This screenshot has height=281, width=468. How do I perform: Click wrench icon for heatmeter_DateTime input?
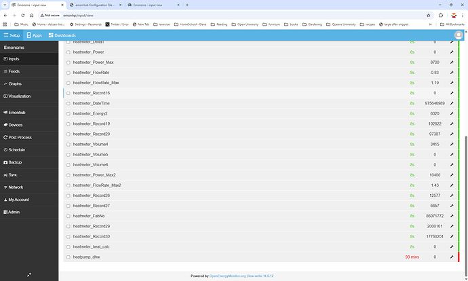click(452, 103)
